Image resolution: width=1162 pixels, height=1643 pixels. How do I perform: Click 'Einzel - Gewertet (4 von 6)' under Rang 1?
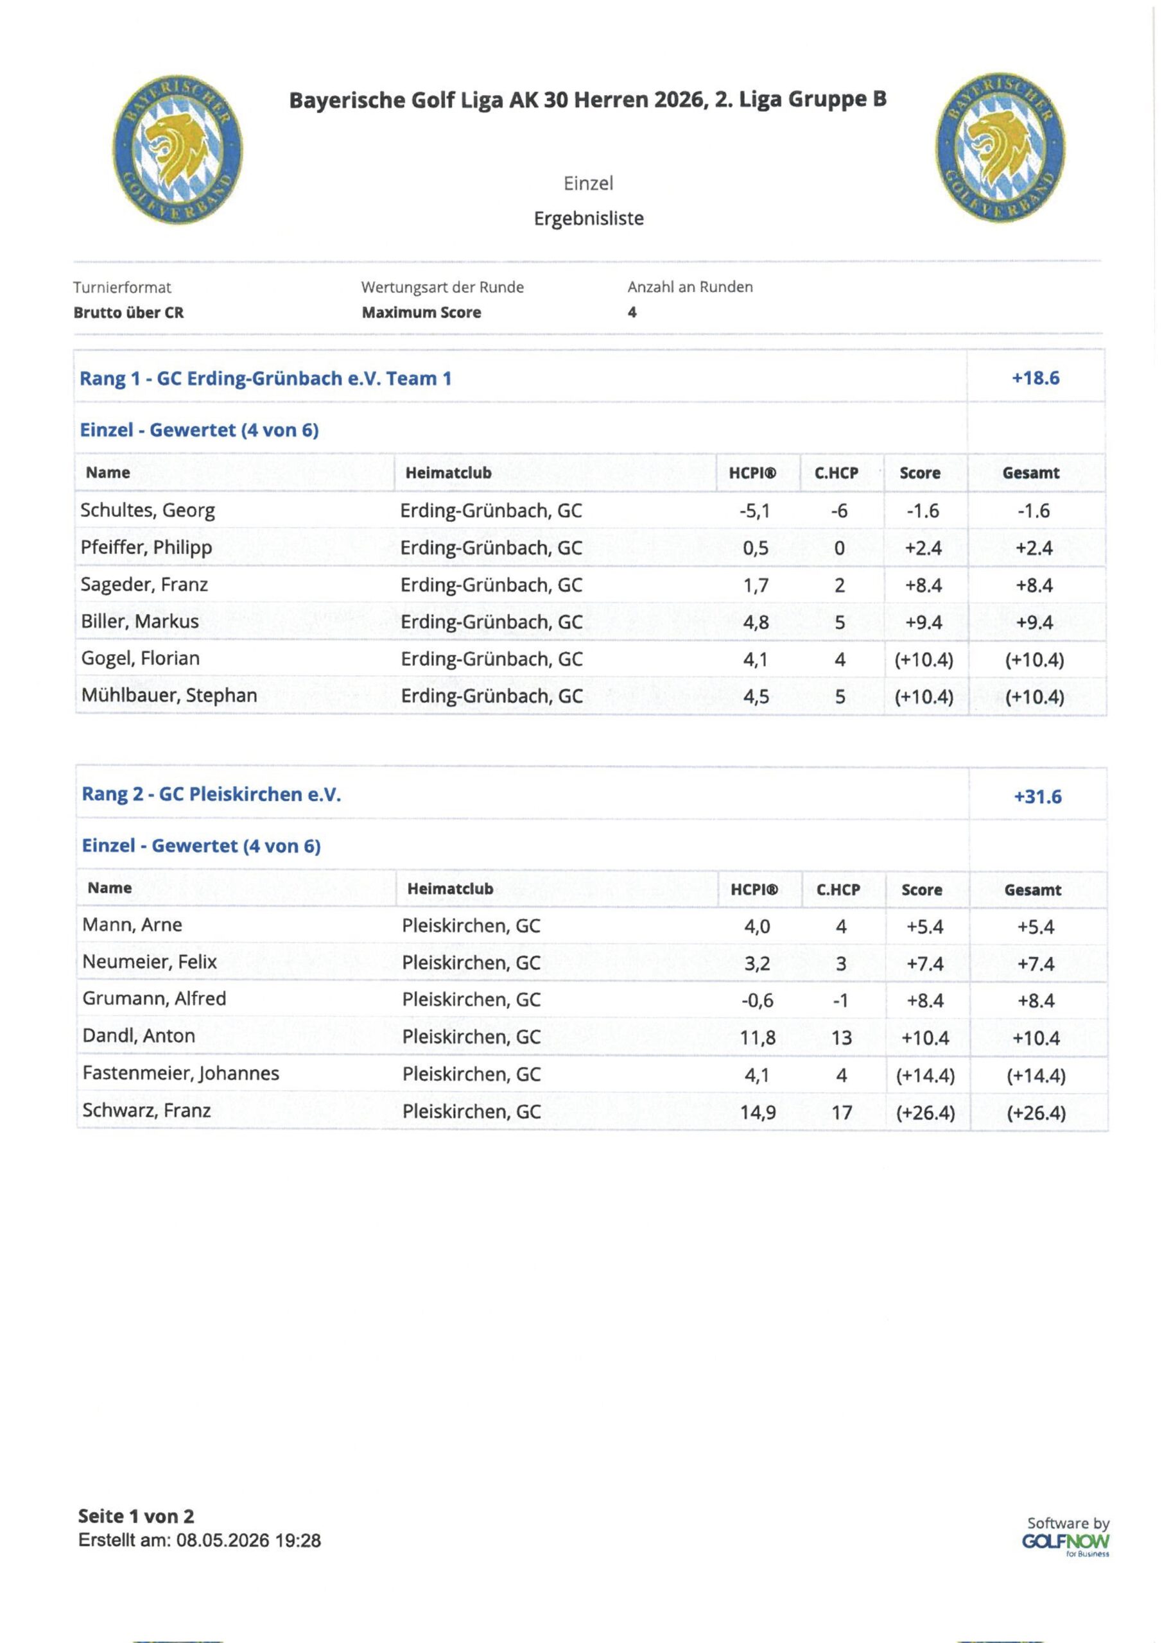point(199,430)
